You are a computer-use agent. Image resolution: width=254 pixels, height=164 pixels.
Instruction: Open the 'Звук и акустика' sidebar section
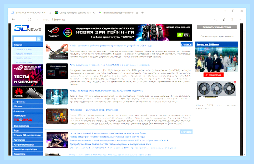pos(28,126)
